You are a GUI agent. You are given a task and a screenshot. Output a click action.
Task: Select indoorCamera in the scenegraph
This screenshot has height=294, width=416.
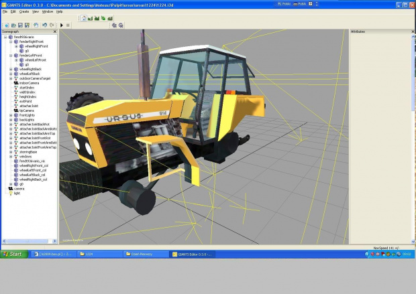coord(29,83)
